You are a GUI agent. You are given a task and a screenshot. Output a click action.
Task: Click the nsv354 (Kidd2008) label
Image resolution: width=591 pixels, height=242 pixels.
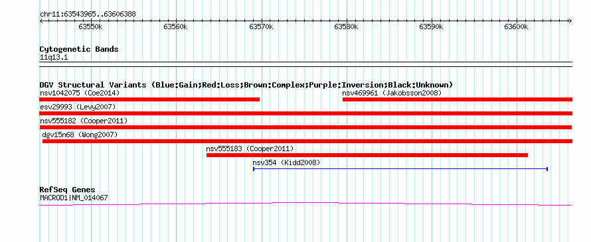[286, 162]
